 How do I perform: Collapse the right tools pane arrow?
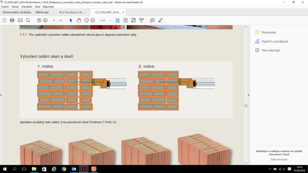pyautogui.click(x=248, y=95)
